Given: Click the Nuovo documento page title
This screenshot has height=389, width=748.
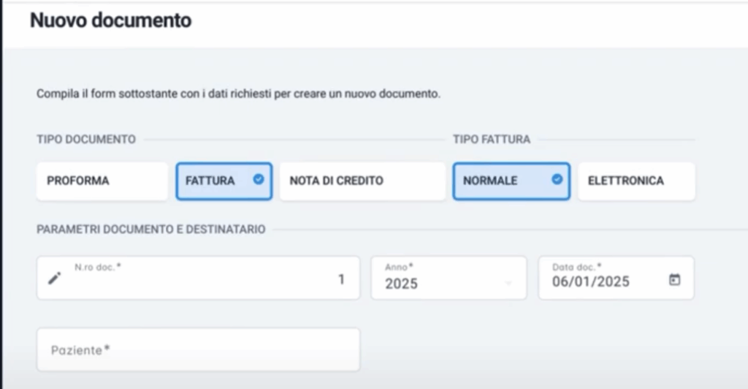Looking at the screenshot, I should click(110, 20).
